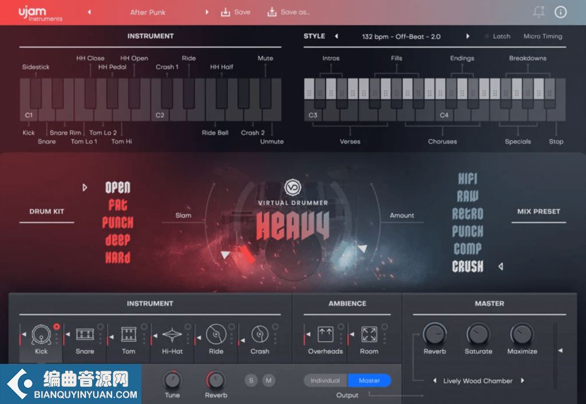
Task: Open Micro Timing settings
Action: pyautogui.click(x=543, y=36)
